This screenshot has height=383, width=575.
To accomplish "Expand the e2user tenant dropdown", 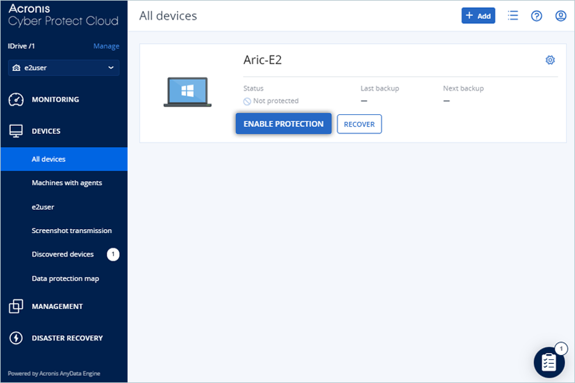I will click(64, 68).
